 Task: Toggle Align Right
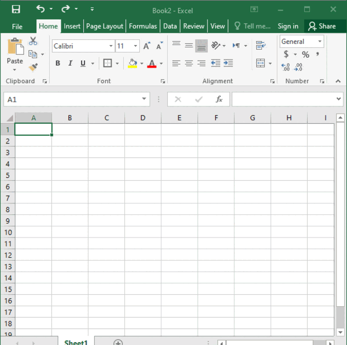tap(201, 64)
